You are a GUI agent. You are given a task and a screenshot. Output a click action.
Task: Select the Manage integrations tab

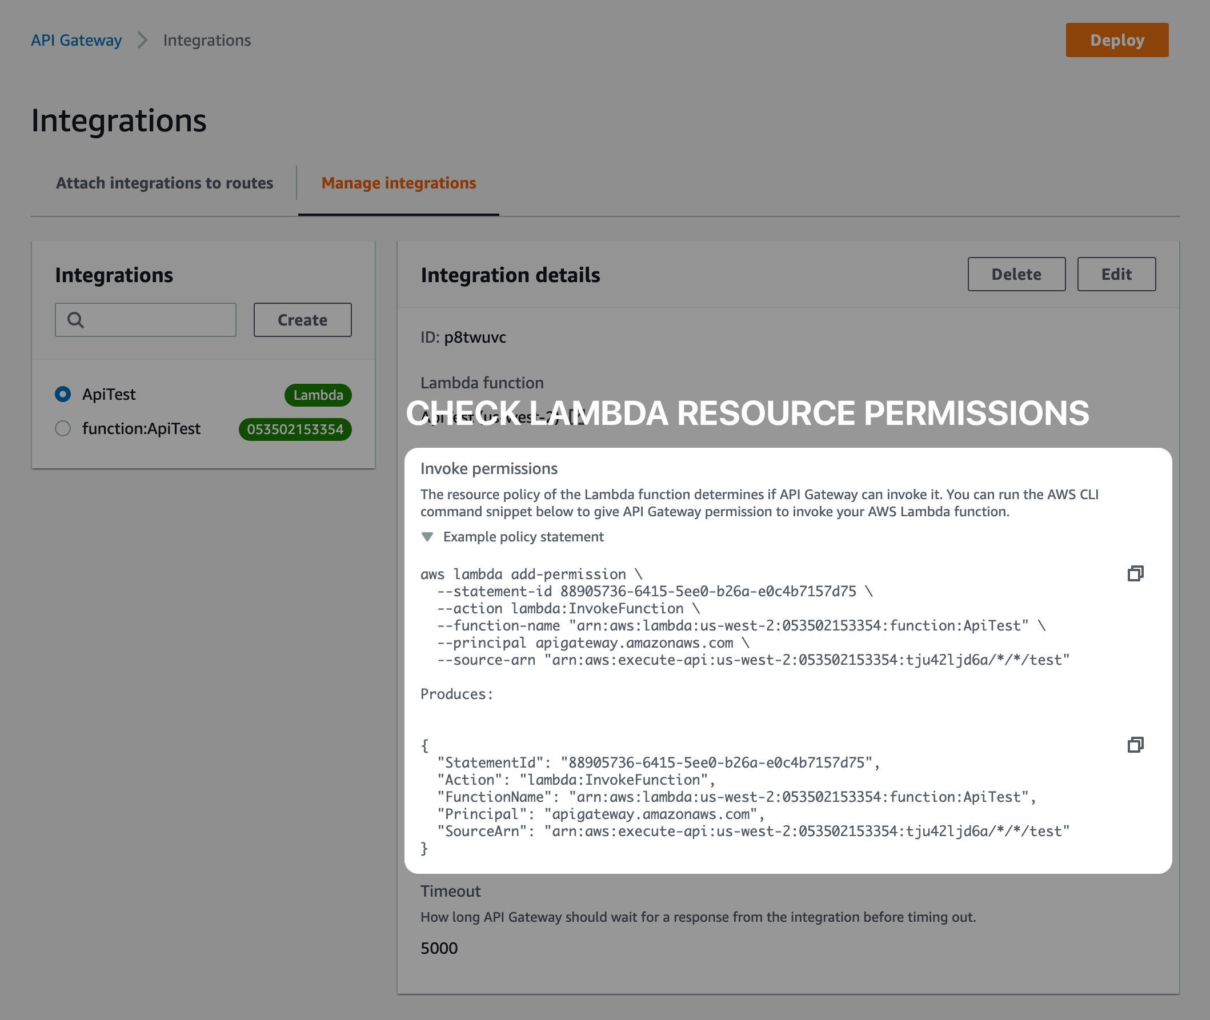399,183
